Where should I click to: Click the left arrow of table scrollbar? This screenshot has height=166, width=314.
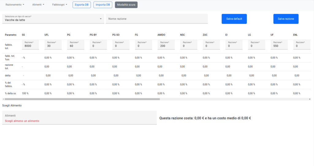pyautogui.click(x=3, y=99)
